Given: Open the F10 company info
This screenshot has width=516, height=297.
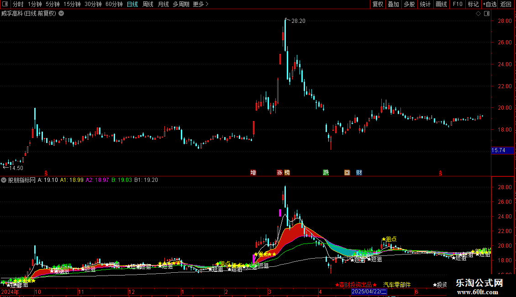Looking at the screenshot, I should coord(458,4).
